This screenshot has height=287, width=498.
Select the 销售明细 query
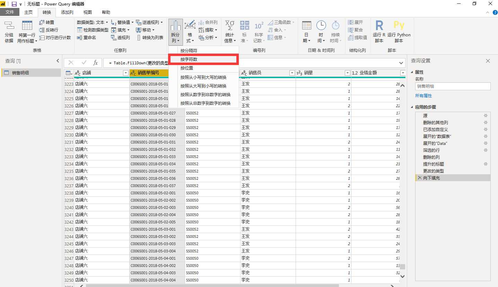tap(31, 73)
